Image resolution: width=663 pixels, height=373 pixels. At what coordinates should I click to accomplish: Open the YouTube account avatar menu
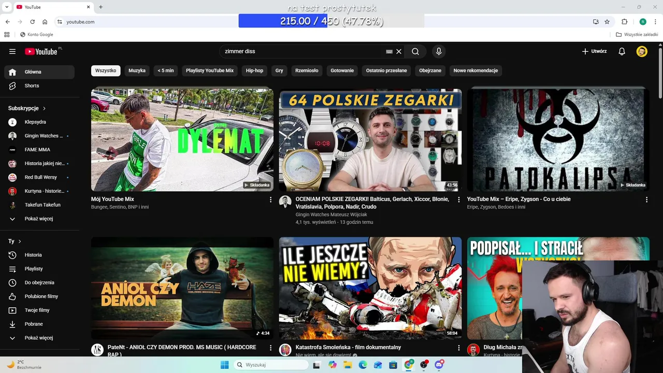pyautogui.click(x=642, y=51)
